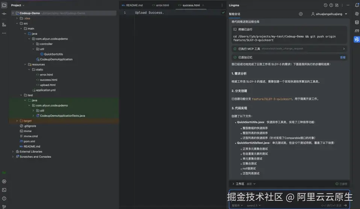Viewport: 360px width, 209px height.
Task: Select mvnw.cmd in project tree
Action: tap(30, 136)
